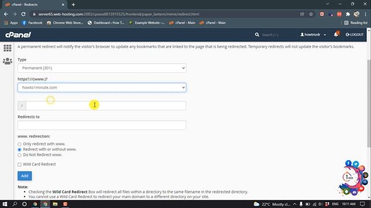The height and width of the screenshot is (208, 371).
Task: Go forward in browser history
Action: click(14, 14)
